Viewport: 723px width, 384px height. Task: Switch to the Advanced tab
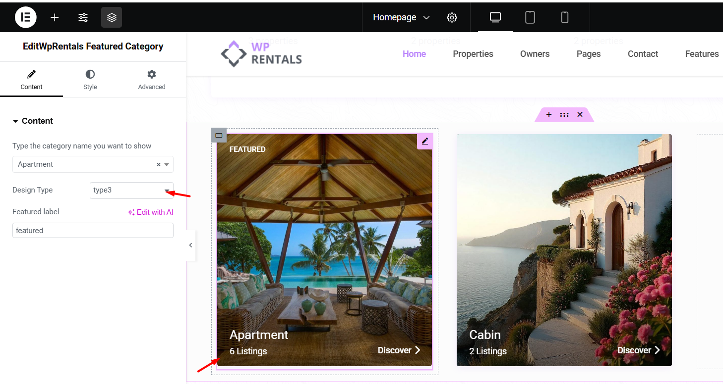[151, 80]
